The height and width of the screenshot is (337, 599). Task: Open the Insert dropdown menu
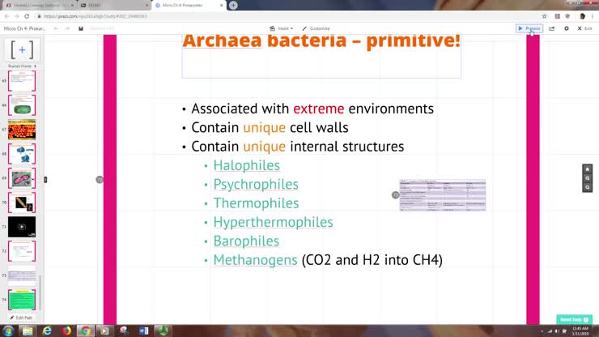[x=281, y=28]
